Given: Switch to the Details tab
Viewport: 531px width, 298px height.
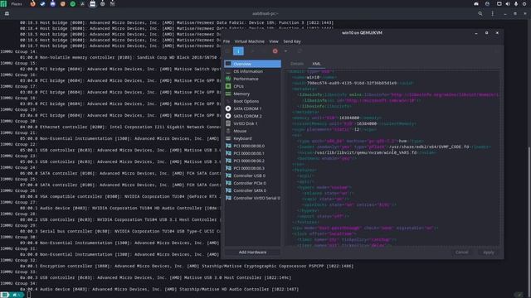Looking at the screenshot, I should tap(297, 64).
